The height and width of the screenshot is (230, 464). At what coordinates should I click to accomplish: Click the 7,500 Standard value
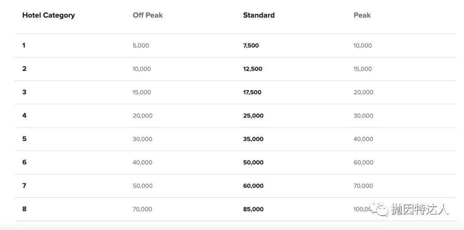point(251,45)
